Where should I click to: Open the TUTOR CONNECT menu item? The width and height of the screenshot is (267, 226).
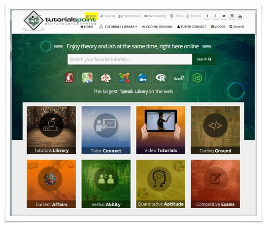click(x=192, y=27)
